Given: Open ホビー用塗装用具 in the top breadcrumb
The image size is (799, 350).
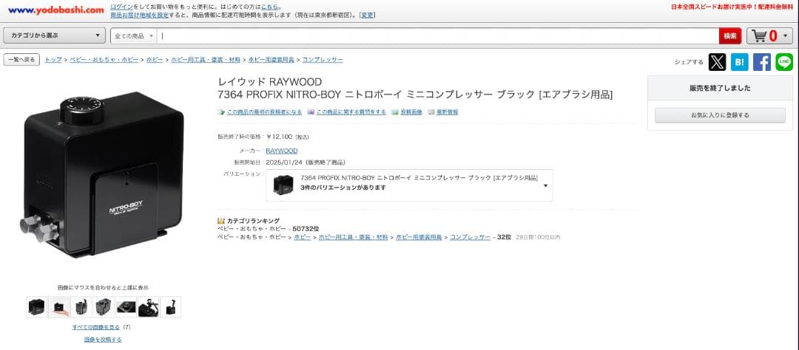Looking at the screenshot, I should point(271,60).
